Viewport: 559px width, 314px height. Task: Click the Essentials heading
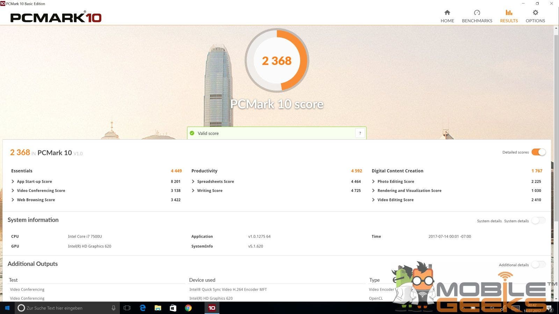pyautogui.click(x=22, y=171)
